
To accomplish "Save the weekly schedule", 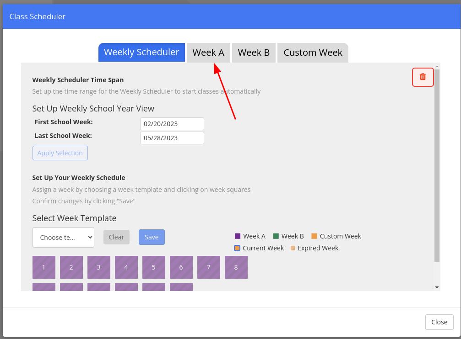I will click(x=152, y=237).
